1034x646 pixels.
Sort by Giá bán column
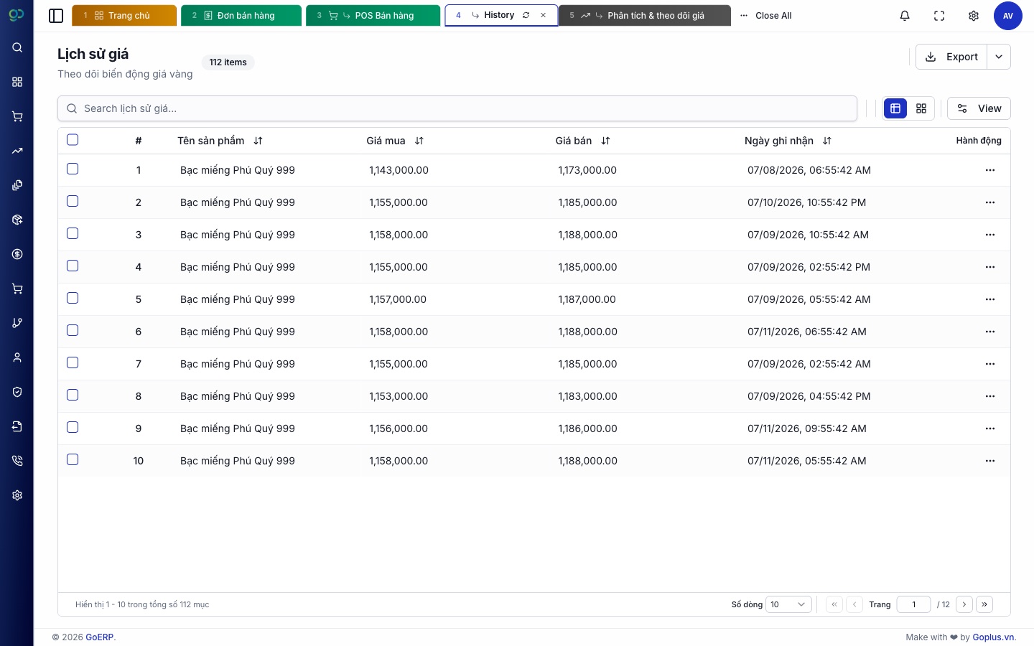582,141
